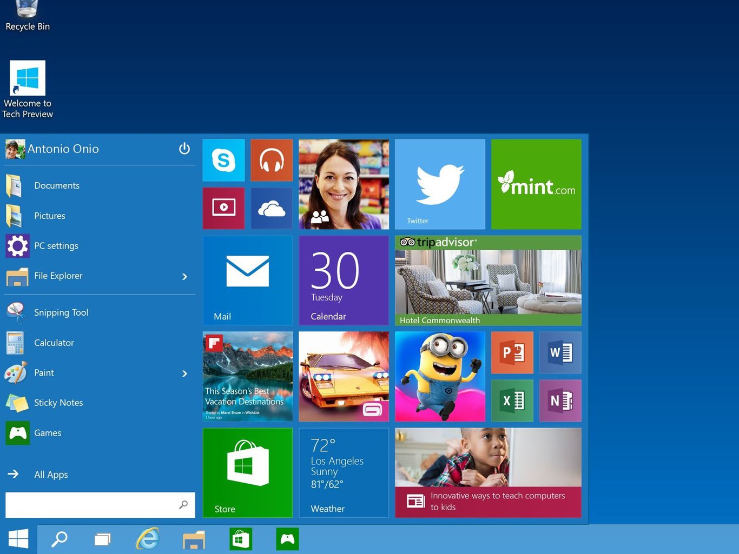739x554 pixels.
Task: Open the Flipboard vacation destinations tile
Action: (247, 377)
